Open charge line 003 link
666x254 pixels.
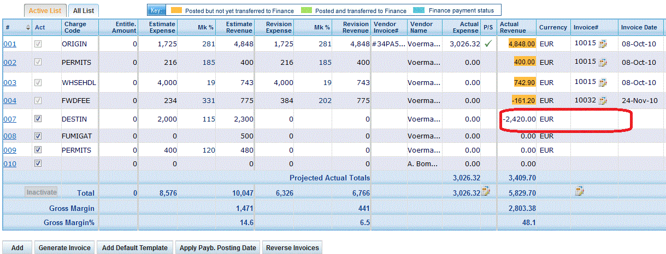10,83
